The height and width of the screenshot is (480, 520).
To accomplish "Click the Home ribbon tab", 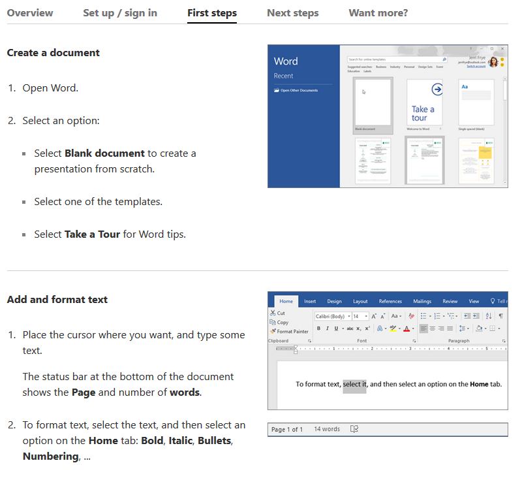I will click(x=286, y=302).
